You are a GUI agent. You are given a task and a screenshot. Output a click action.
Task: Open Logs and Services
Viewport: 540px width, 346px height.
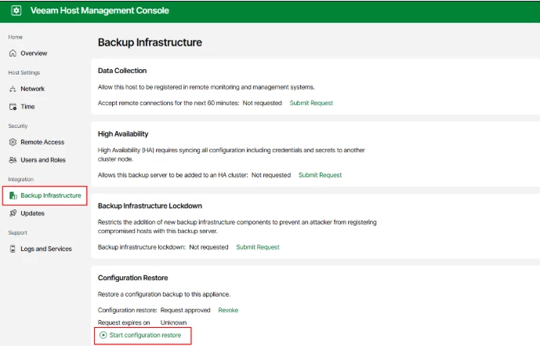tap(45, 249)
